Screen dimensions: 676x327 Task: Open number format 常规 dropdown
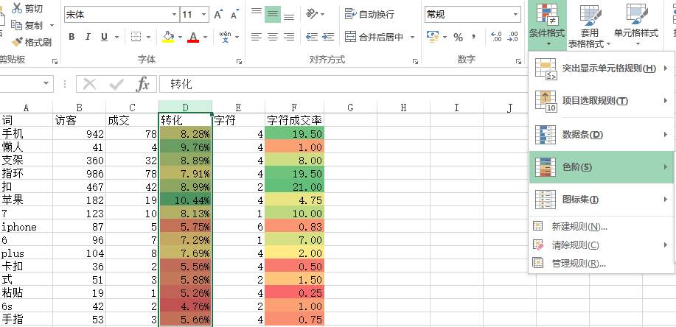516,15
